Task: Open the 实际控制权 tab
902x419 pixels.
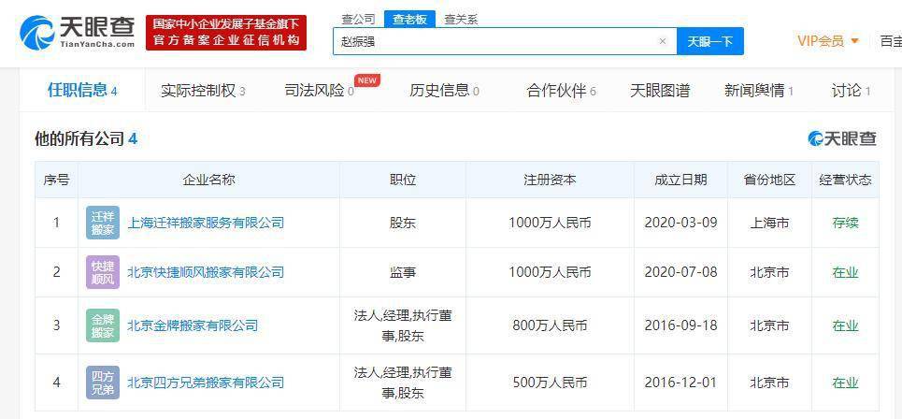Action: [x=203, y=91]
